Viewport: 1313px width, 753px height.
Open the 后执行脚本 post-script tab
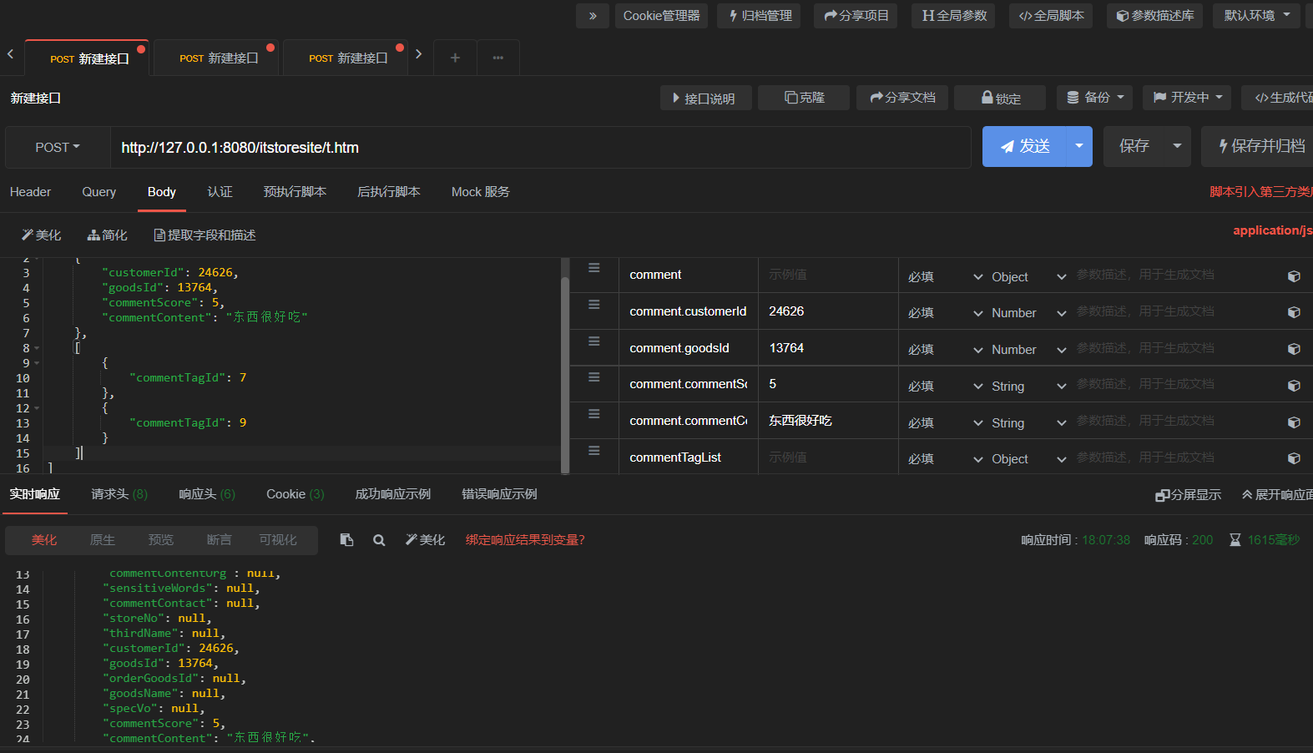pyautogui.click(x=389, y=192)
